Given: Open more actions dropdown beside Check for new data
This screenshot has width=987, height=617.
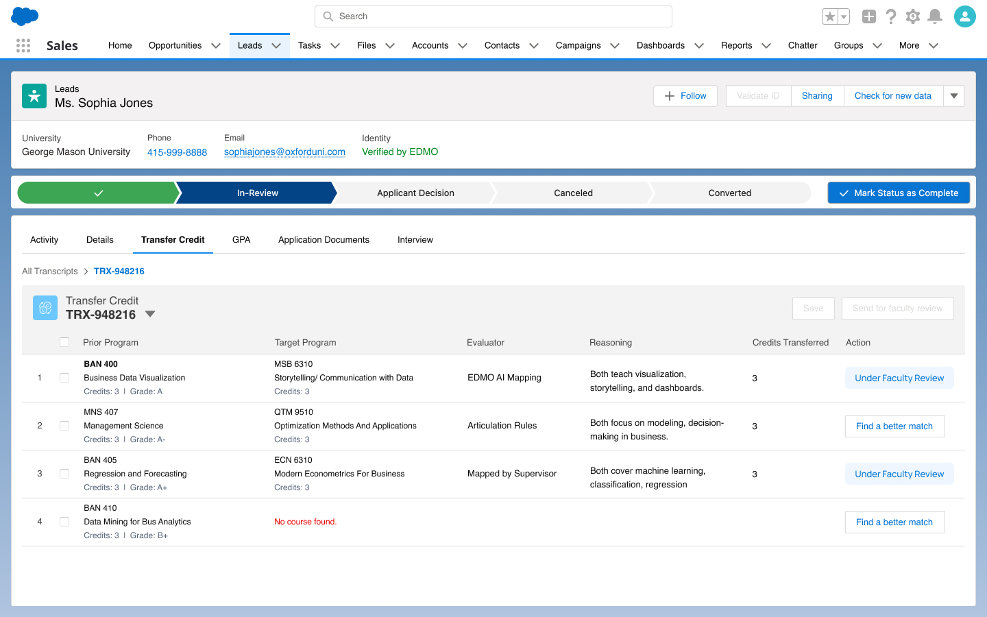Looking at the screenshot, I should (953, 96).
